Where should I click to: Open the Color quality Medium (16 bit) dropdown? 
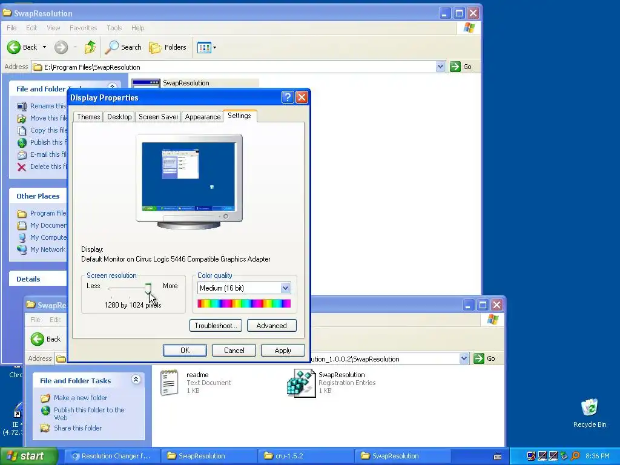[x=286, y=288]
